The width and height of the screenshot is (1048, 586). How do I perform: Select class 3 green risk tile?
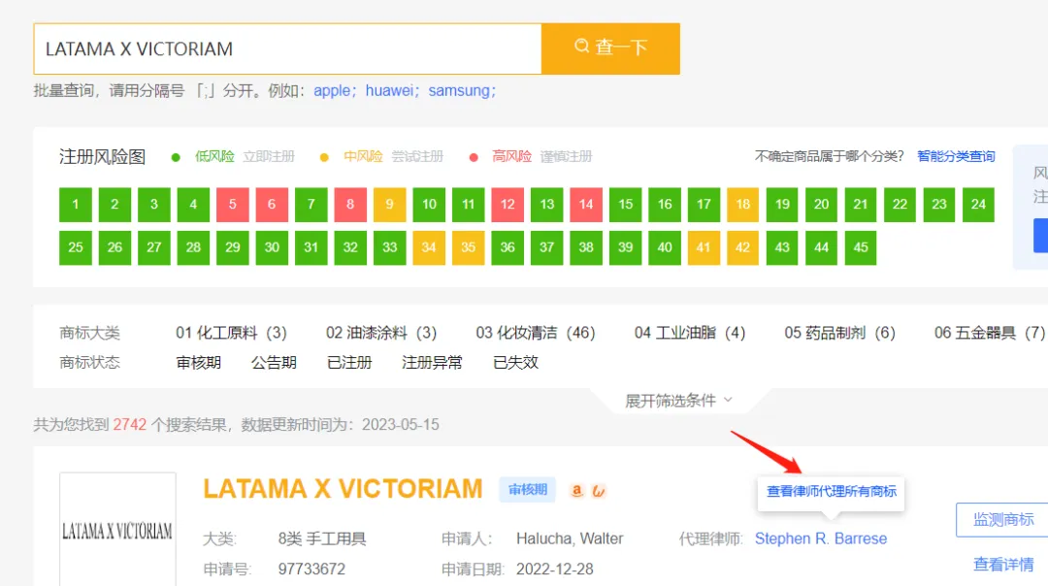pos(153,205)
